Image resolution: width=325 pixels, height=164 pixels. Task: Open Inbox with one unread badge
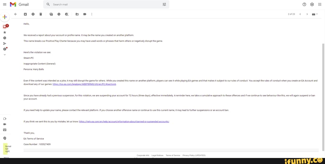(5, 26)
